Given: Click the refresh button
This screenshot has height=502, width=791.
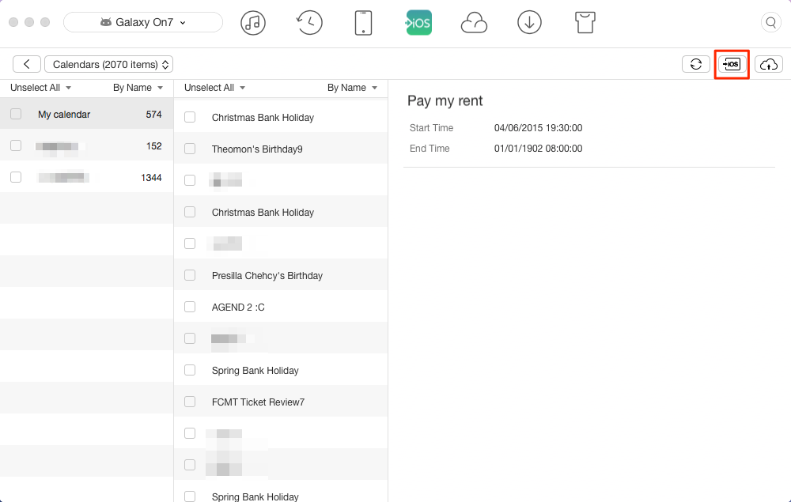Looking at the screenshot, I should (x=695, y=64).
